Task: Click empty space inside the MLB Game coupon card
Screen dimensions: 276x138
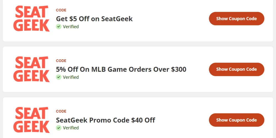Action: click(166, 83)
